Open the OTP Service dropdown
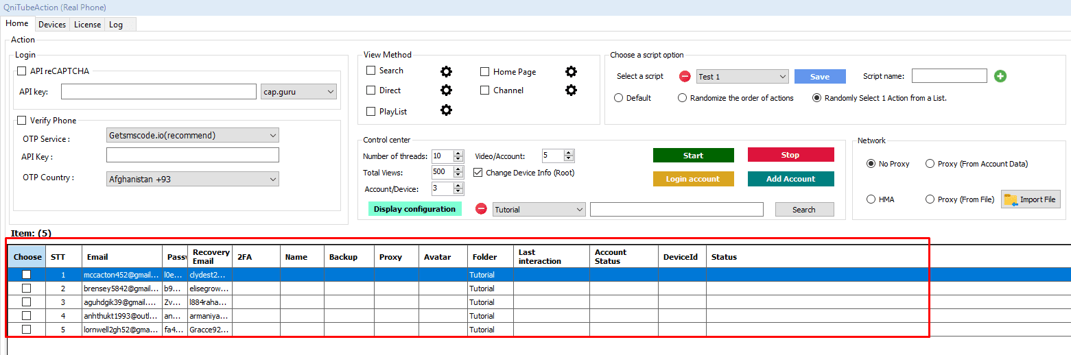The height and width of the screenshot is (355, 1071). click(x=192, y=135)
